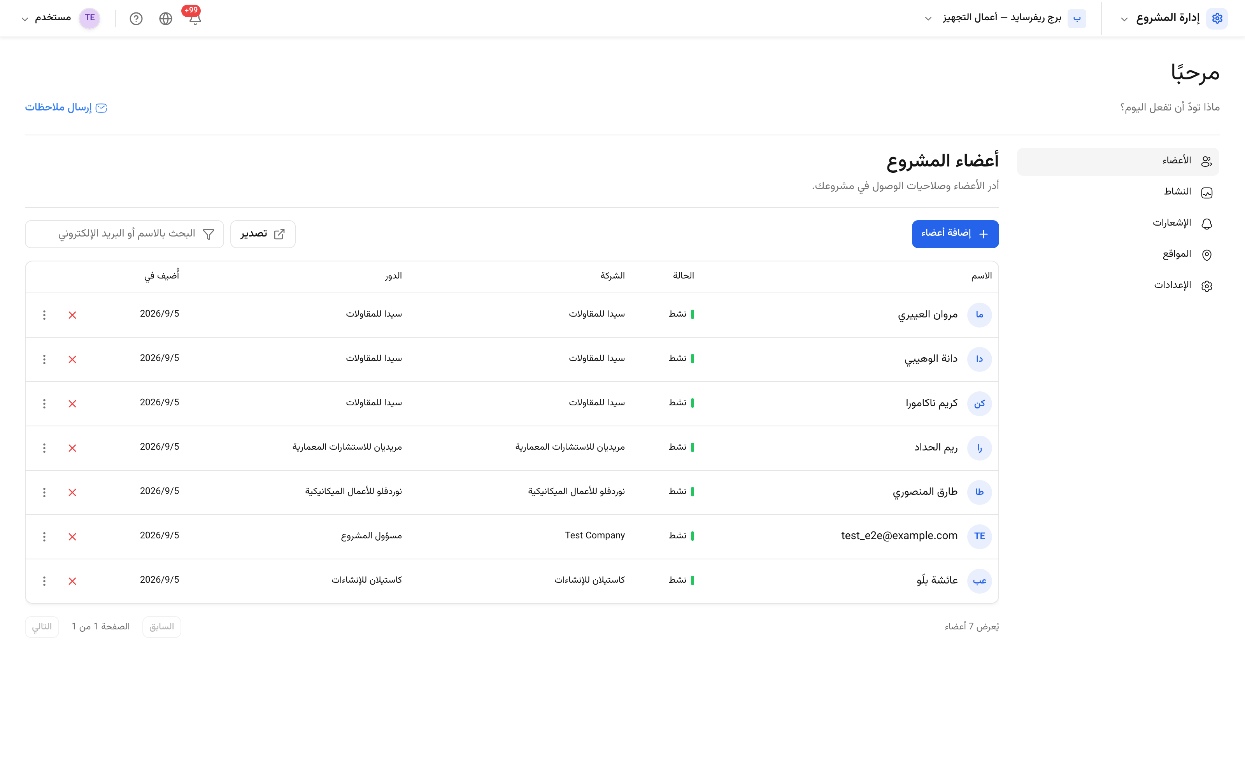Open more options for مروان العبيري
Screen dimensions: 1245x778
click(x=44, y=315)
